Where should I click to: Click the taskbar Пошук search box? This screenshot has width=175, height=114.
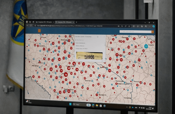click(82, 104)
